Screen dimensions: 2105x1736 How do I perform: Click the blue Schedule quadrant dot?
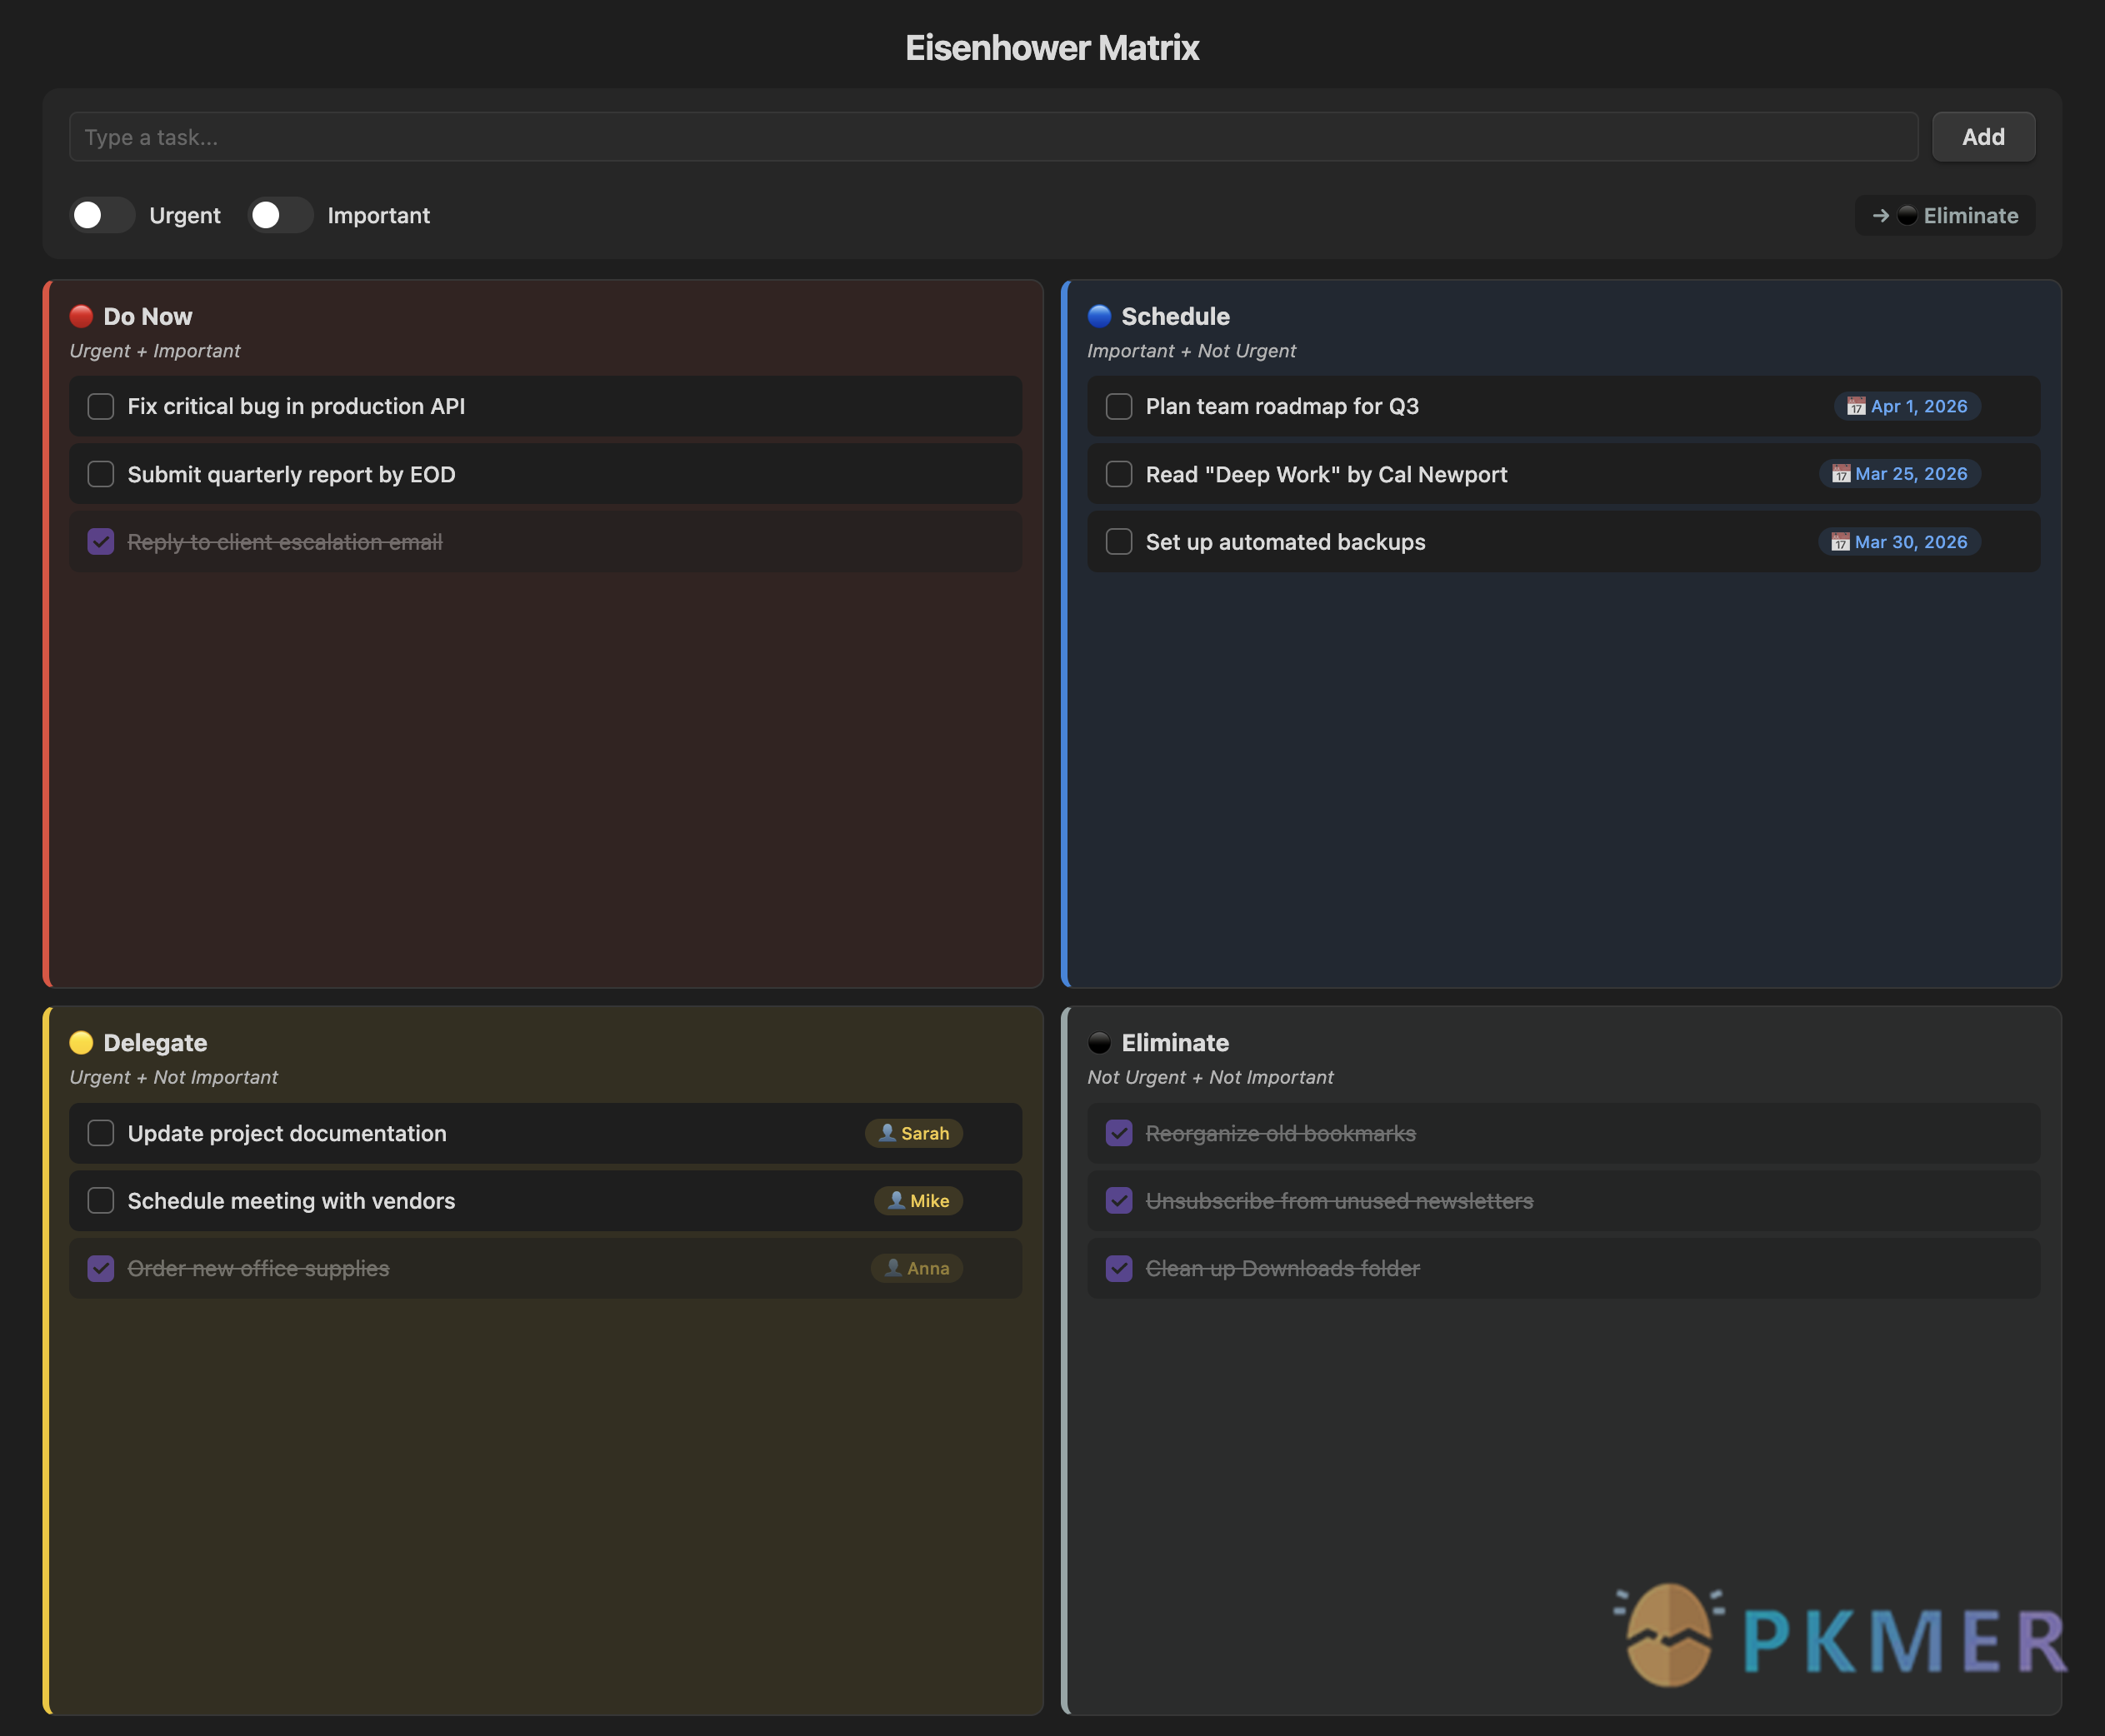pos(1099,316)
